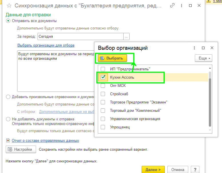Click the Выбрать button
This screenshot has height=173, width=222.
(x=112, y=58)
